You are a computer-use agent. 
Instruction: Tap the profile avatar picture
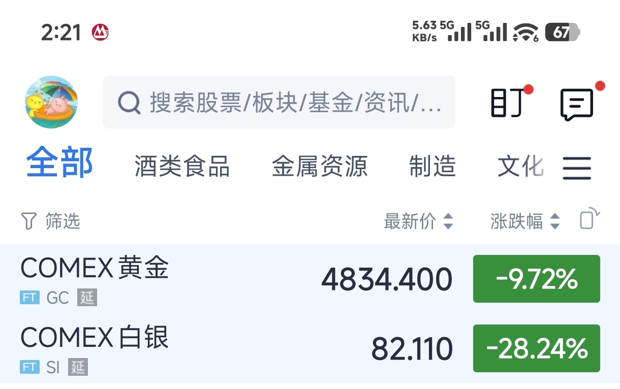51,102
